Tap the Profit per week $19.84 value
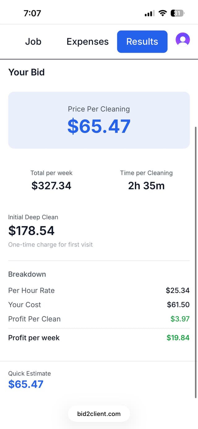This screenshot has width=198, height=429. (178, 338)
